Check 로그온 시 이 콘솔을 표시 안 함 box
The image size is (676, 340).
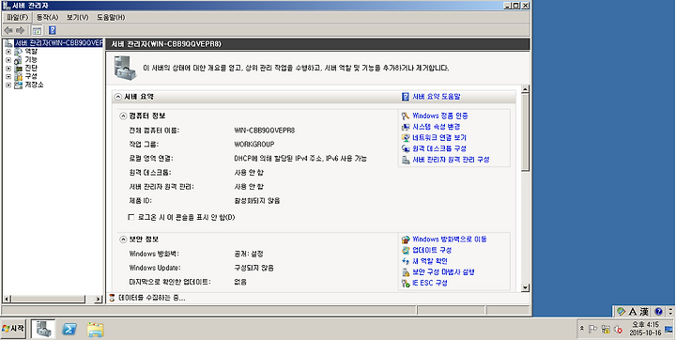(x=131, y=217)
